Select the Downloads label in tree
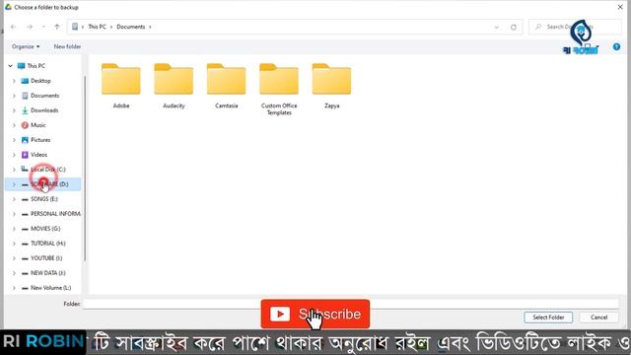The width and height of the screenshot is (631, 355). click(x=44, y=110)
